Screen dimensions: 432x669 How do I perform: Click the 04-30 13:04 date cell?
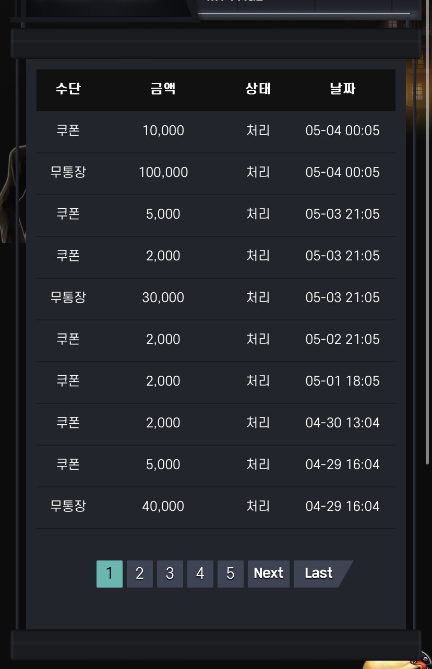(343, 423)
